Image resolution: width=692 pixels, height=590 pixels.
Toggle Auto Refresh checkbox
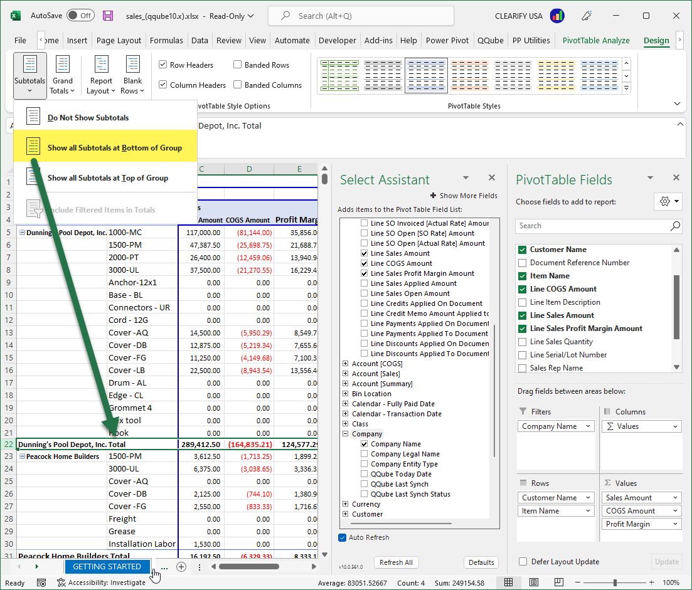[342, 537]
